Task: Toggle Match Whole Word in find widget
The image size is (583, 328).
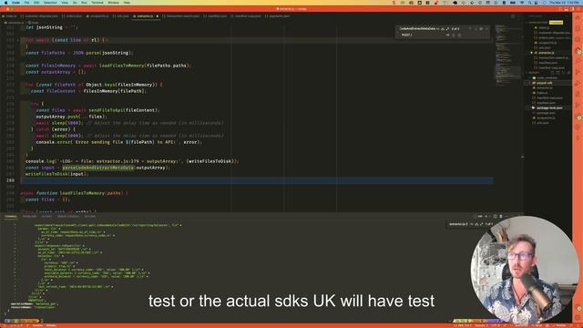Action: 443,28
